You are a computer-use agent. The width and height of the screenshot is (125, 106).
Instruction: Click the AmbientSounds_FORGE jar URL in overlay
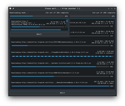tap(28, 23)
